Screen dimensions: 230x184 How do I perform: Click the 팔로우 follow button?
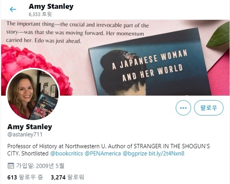(209, 108)
